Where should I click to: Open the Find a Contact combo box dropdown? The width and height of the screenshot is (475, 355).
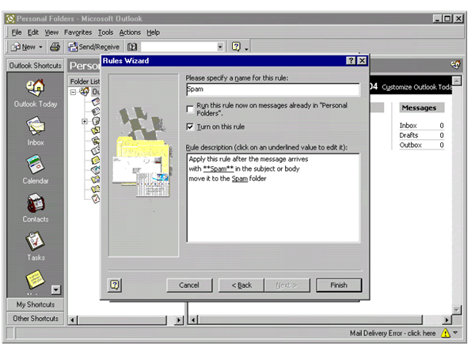(220, 47)
